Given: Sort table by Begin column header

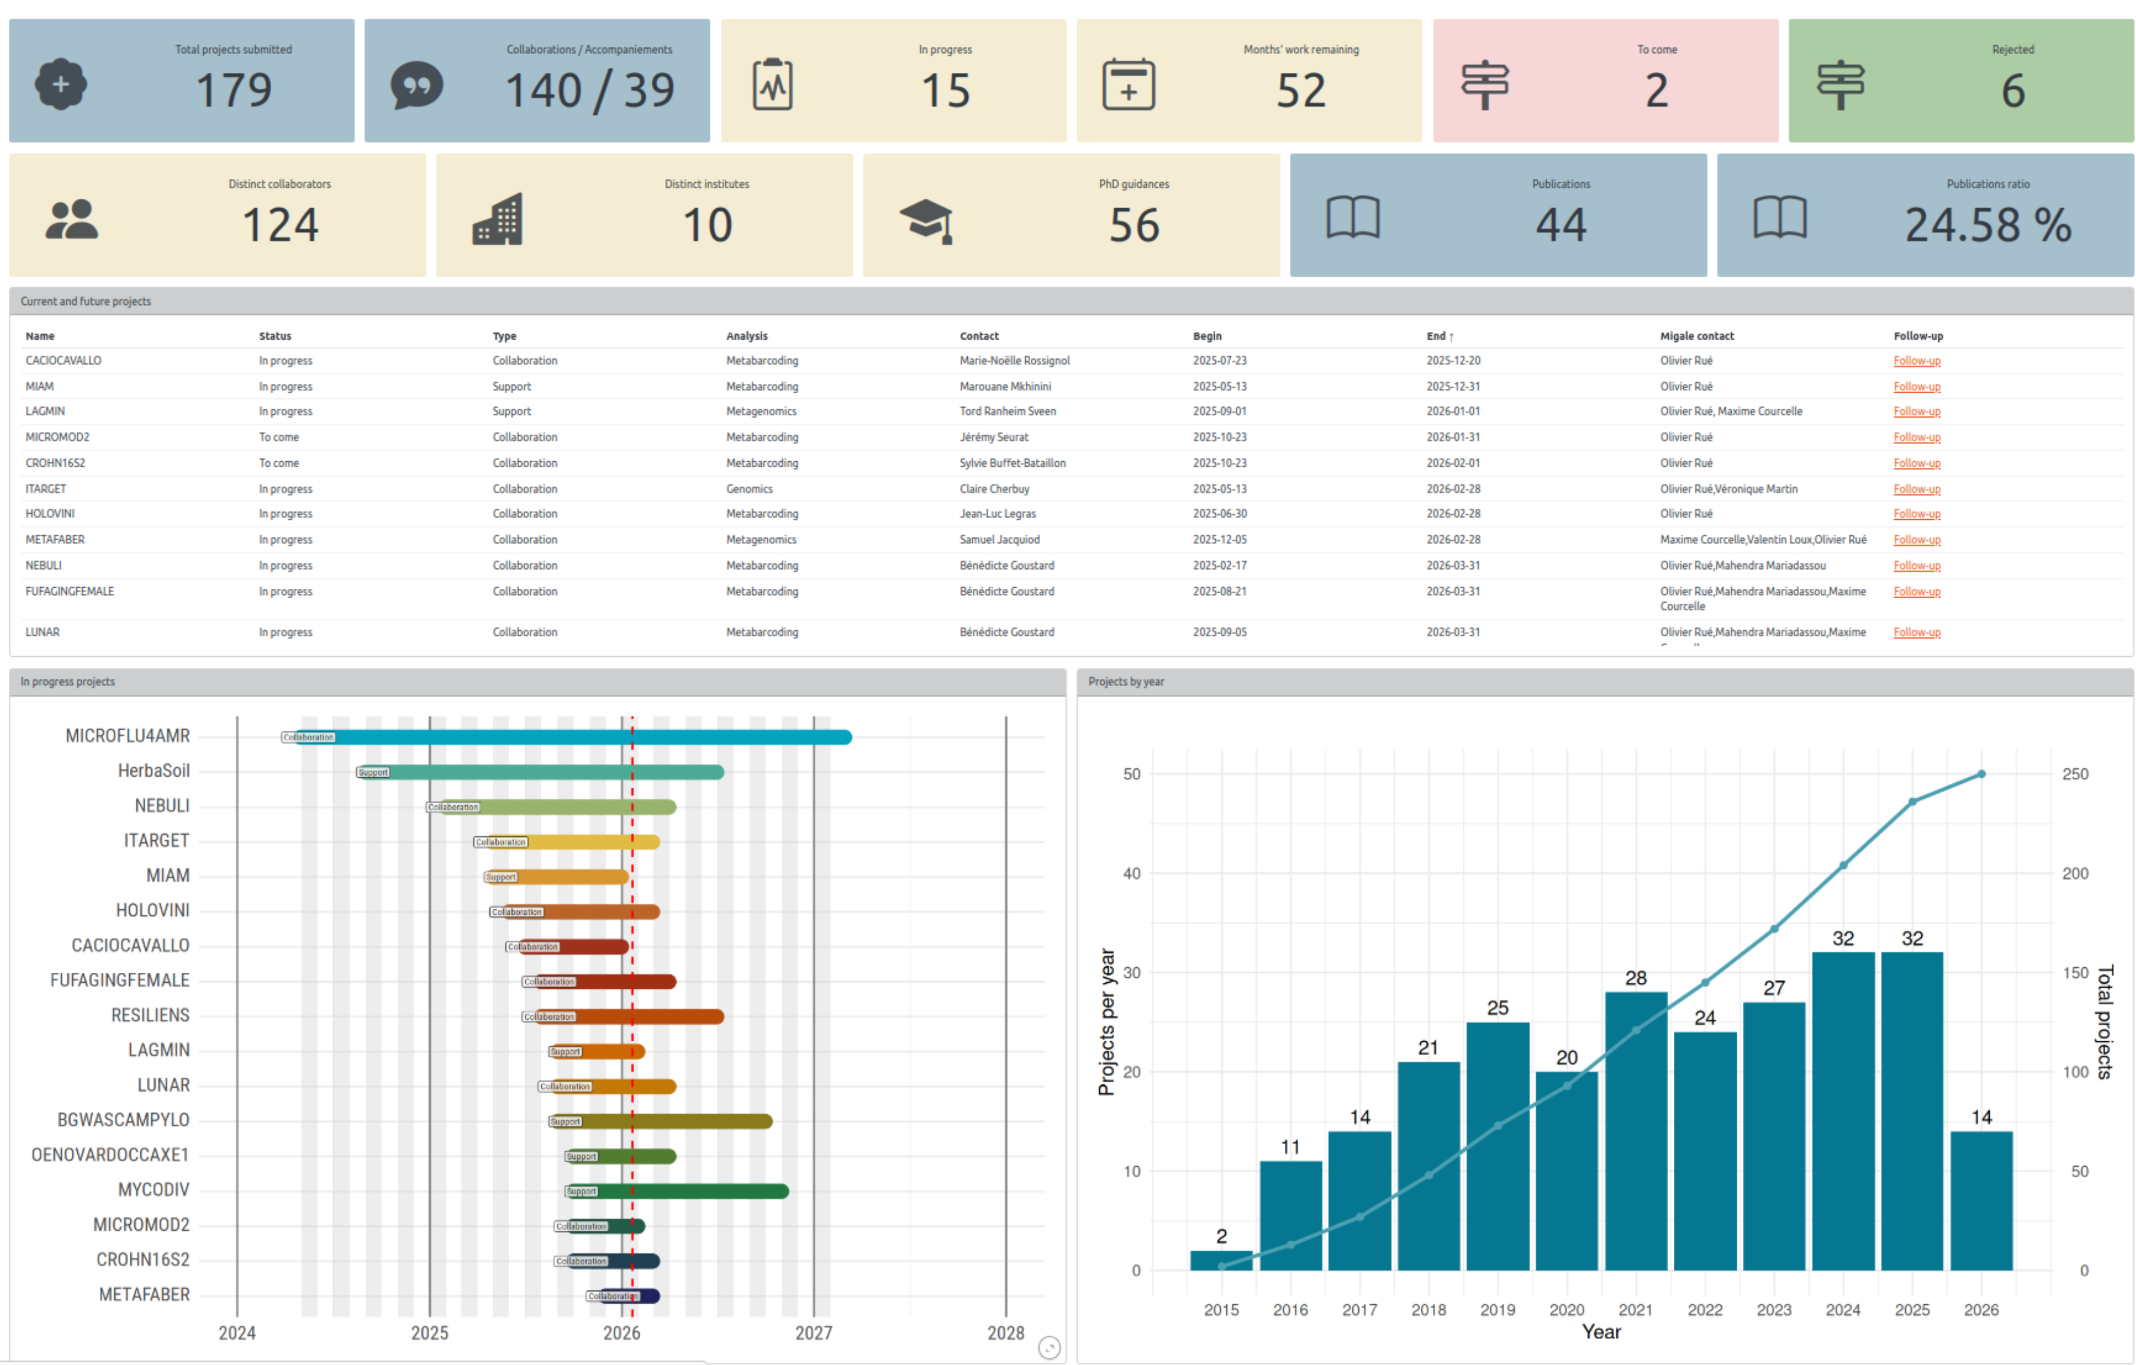Looking at the screenshot, I should [x=1207, y=336].
